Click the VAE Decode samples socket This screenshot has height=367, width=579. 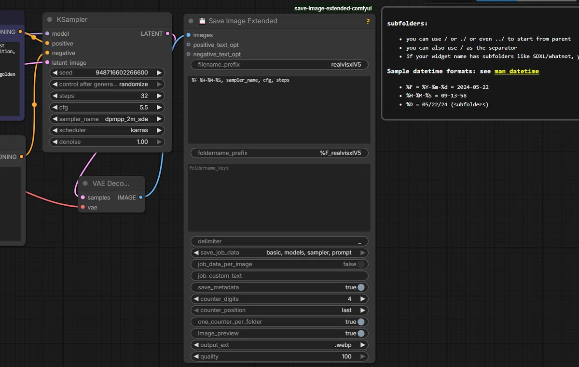(83, 198)
